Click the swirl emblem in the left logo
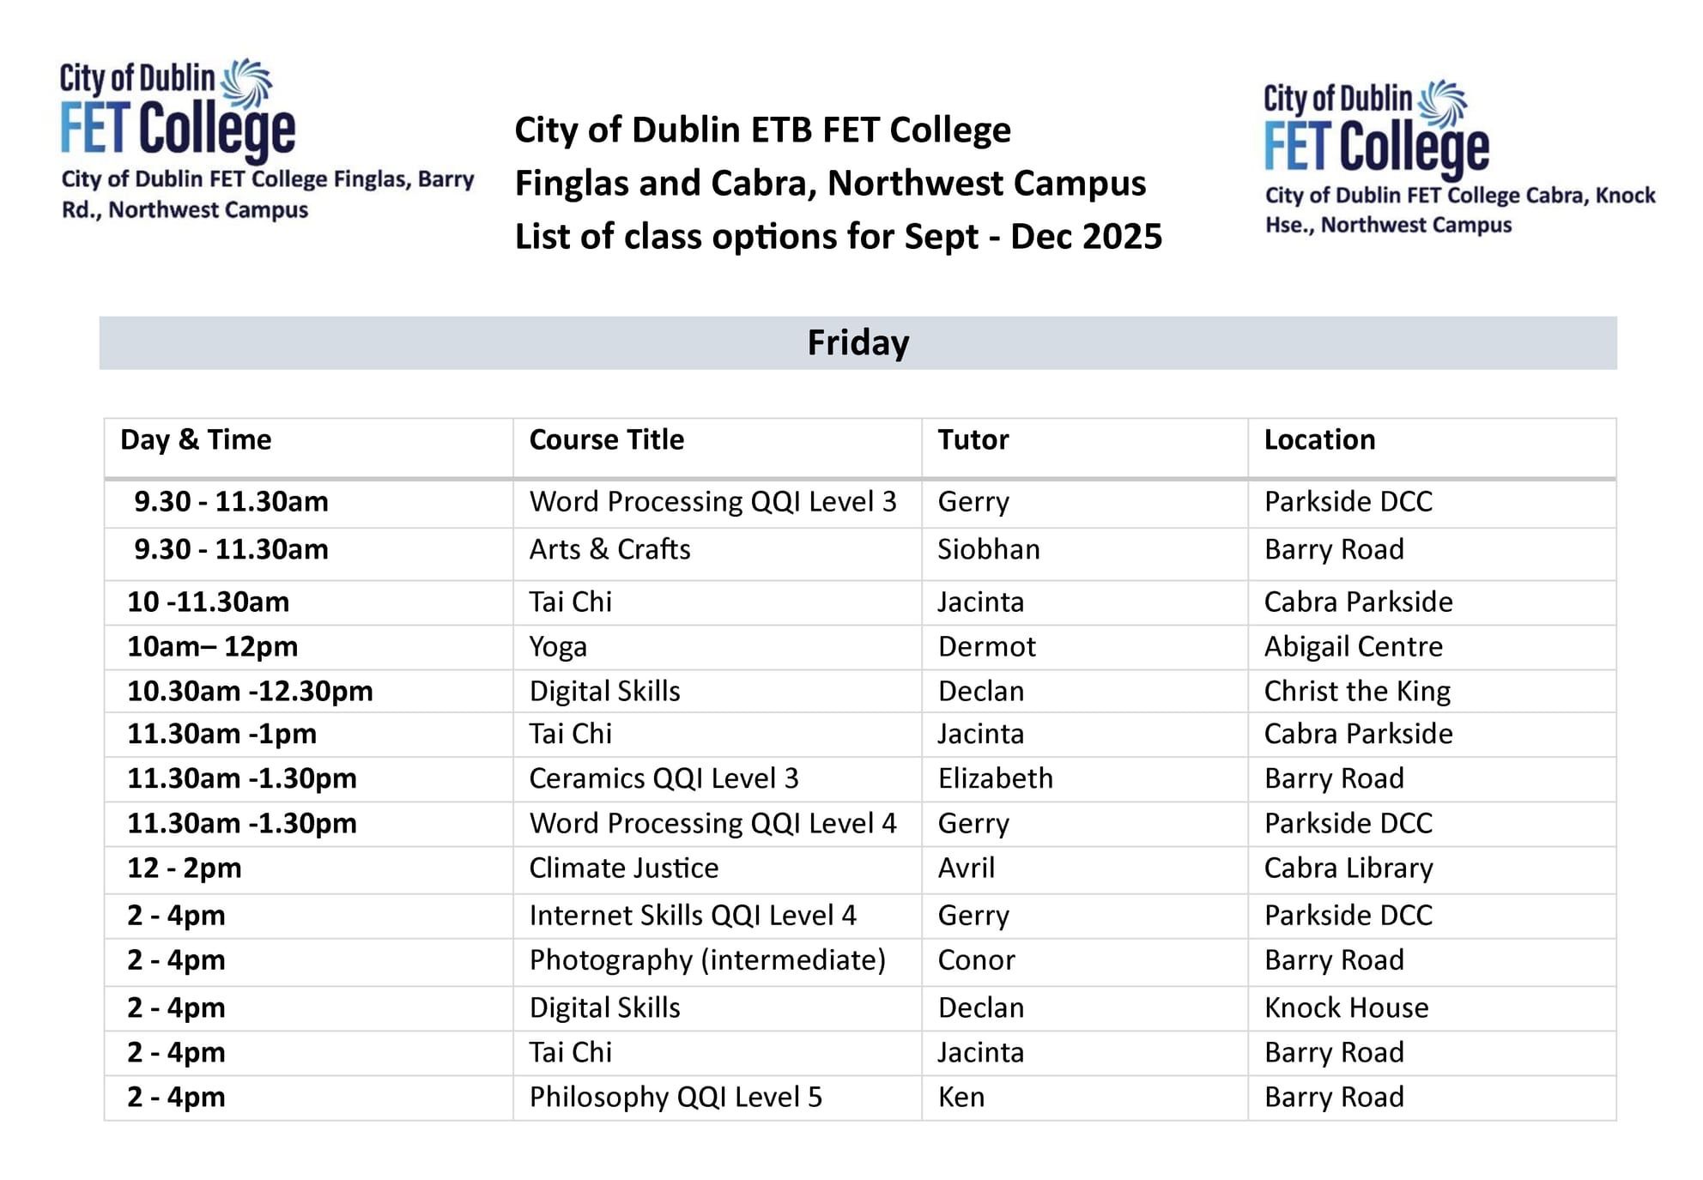This screenshot has width=1703, height=1180. (x=246, y=82)
